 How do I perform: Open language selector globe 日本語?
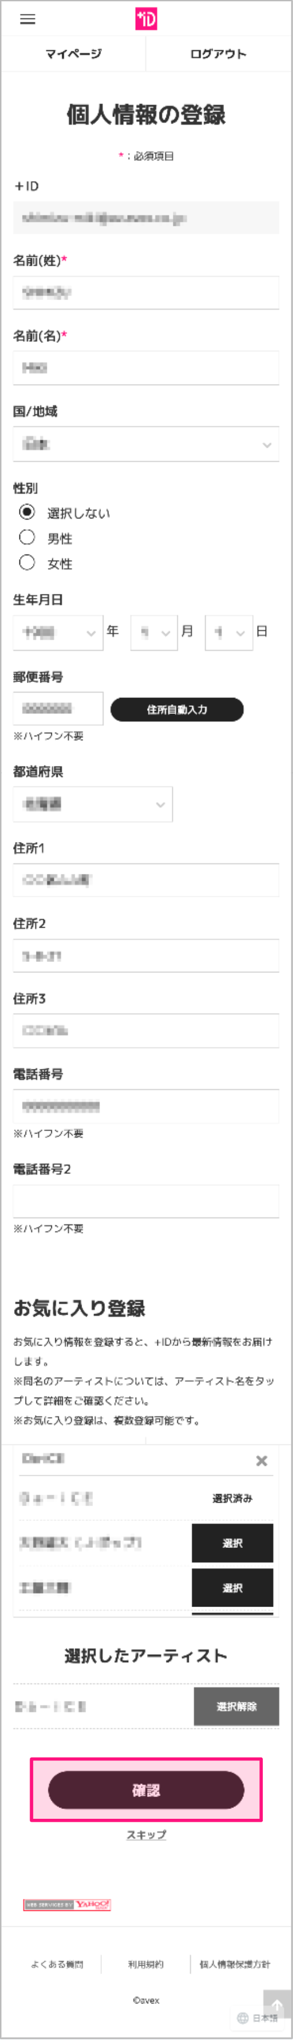pyautogui.click(x=258, y=2018)
